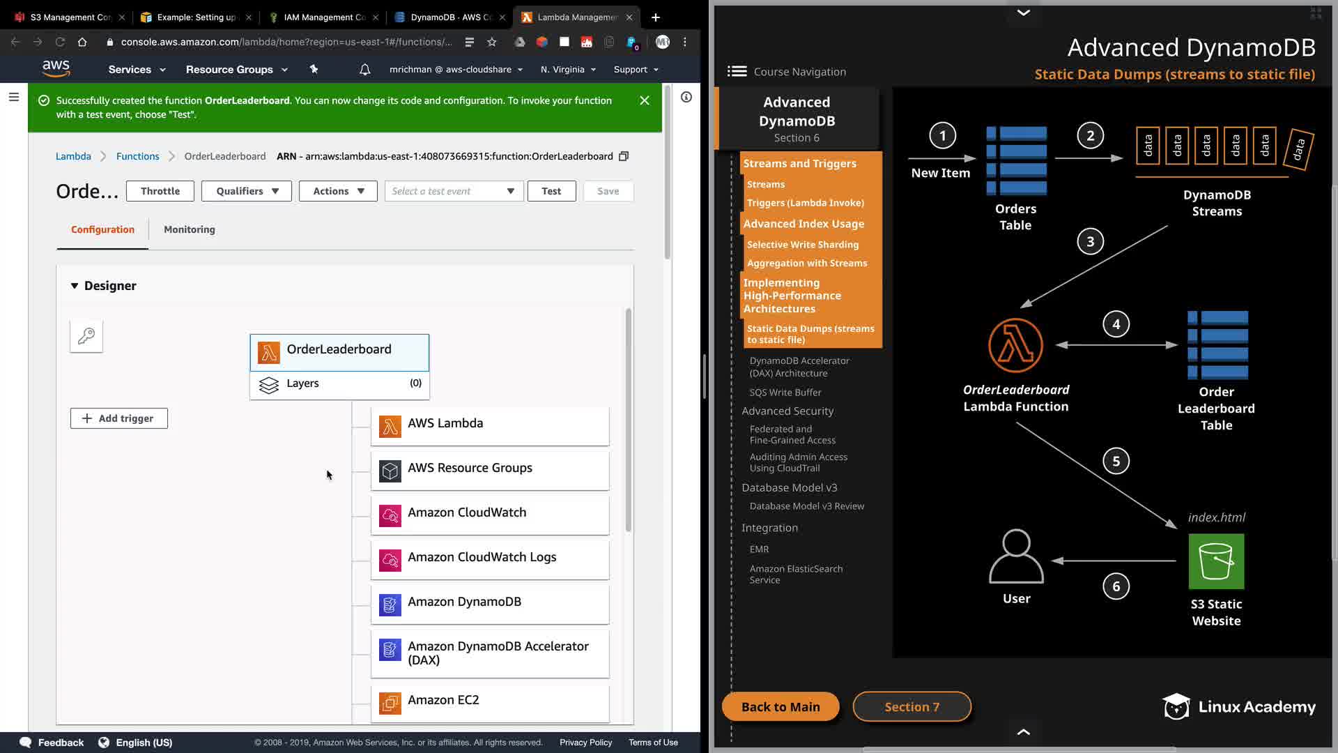The height and width of the screenshot is (753, 1338).
Task: Click the copy ARN icon
Action: pos(624,156)
